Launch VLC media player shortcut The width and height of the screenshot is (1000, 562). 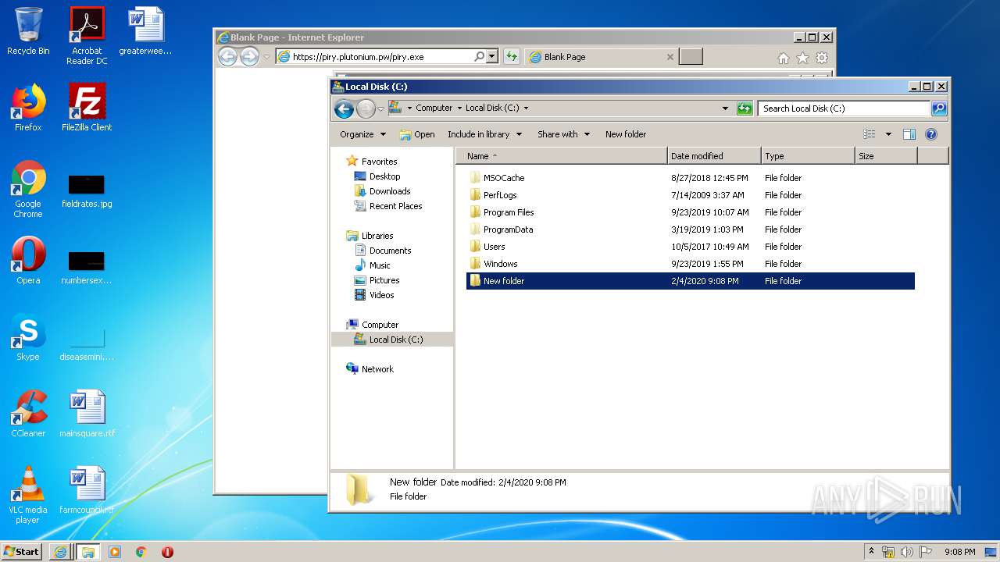tap(28, 495)
